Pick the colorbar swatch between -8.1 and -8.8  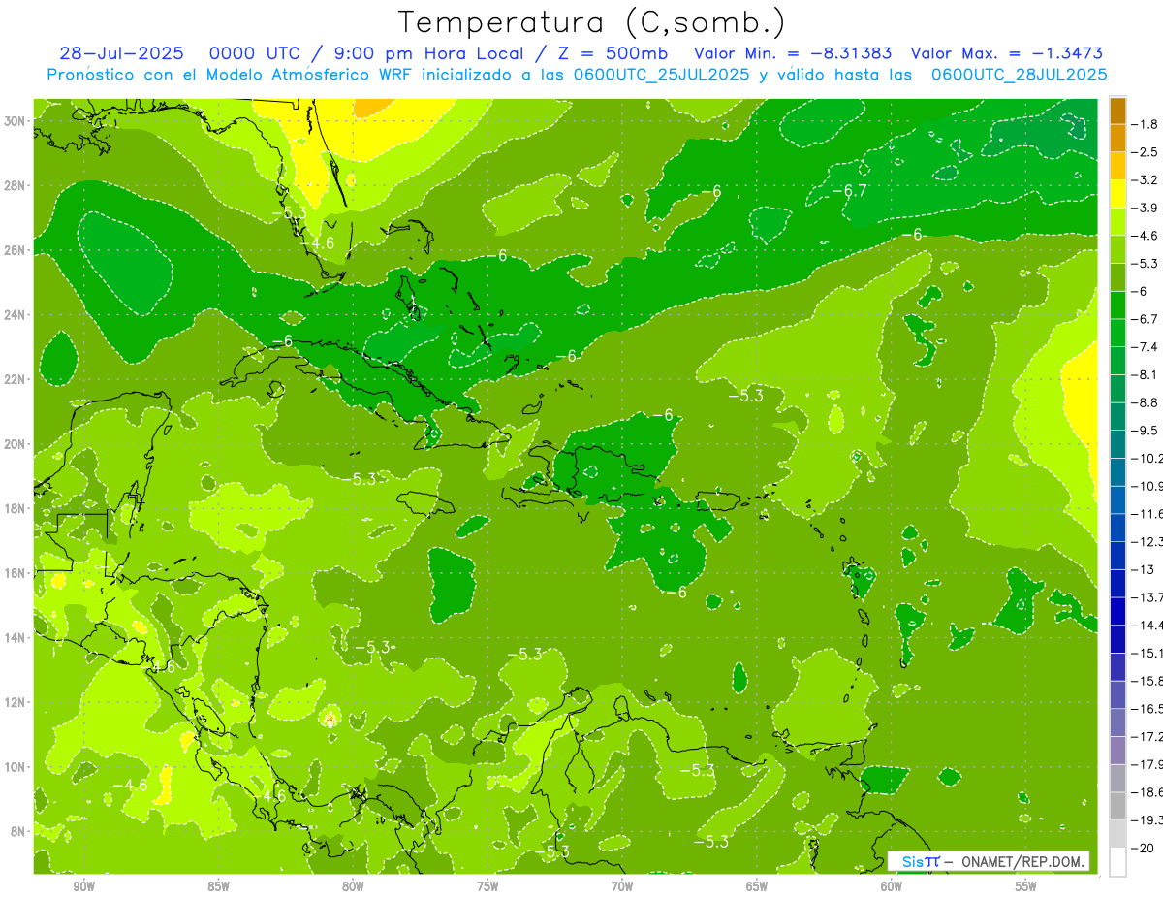[1117, 389]
